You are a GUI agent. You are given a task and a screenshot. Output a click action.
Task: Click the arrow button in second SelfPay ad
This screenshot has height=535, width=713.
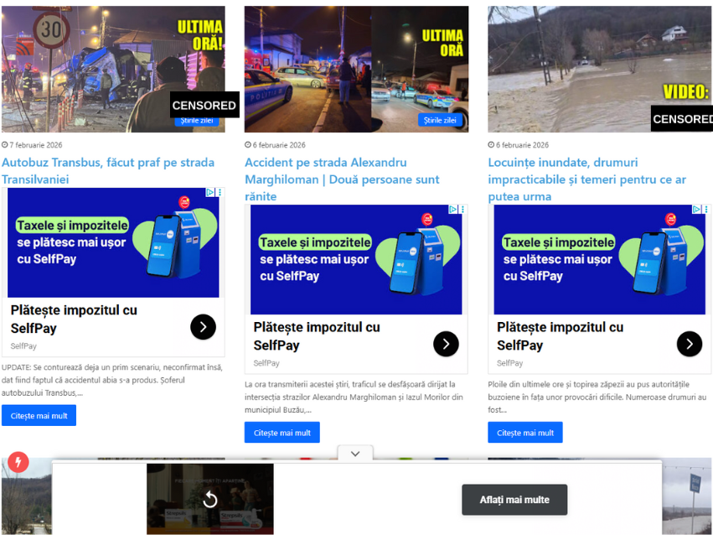click(446, 344)
